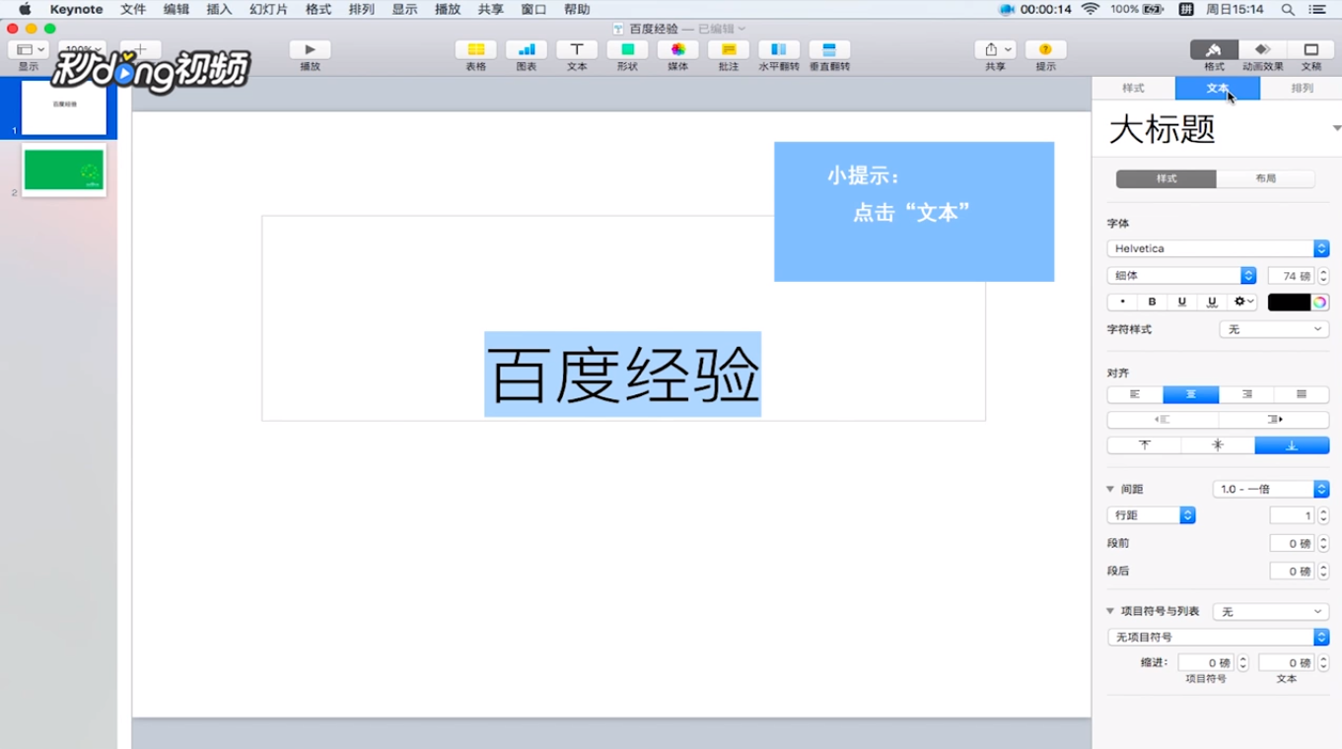Align text to the right
The height and width of the screenshot is (749, 1342).
[x=1246, y=394]
